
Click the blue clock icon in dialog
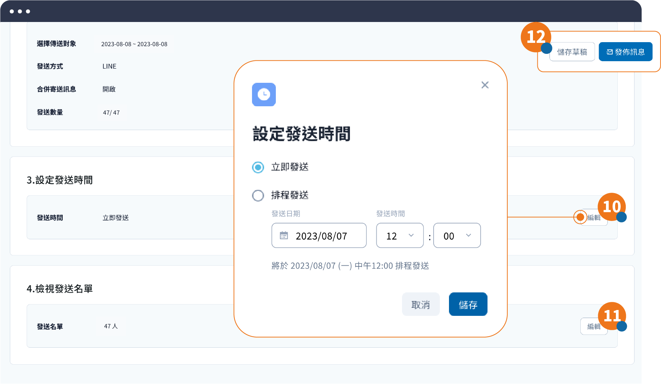[x=264, y=95]
